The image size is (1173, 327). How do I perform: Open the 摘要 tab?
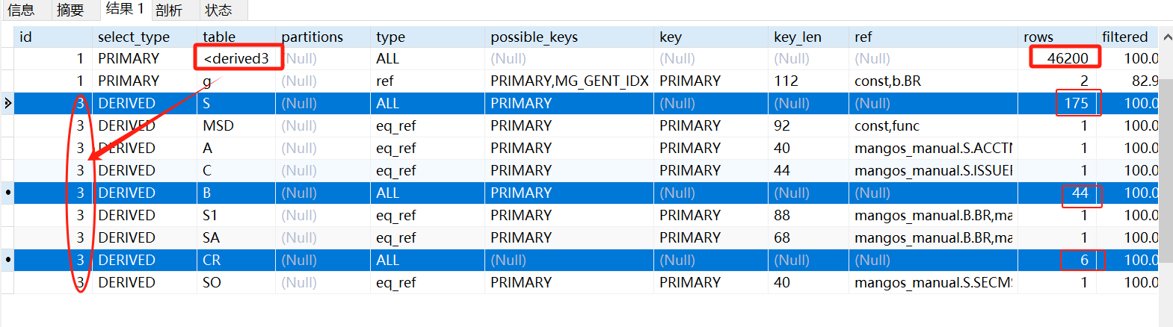click(x=70, y=10)
